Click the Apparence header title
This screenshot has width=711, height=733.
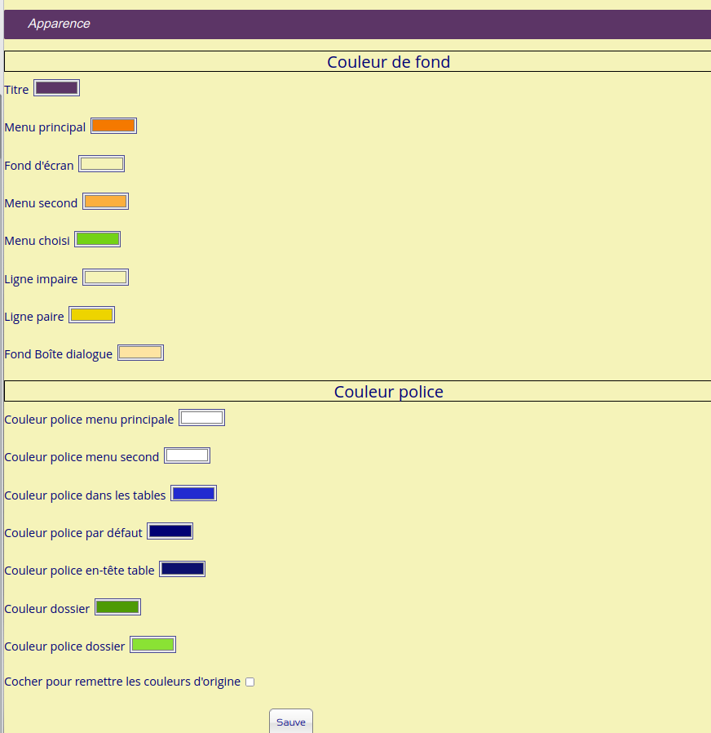(x=59, y=24)
